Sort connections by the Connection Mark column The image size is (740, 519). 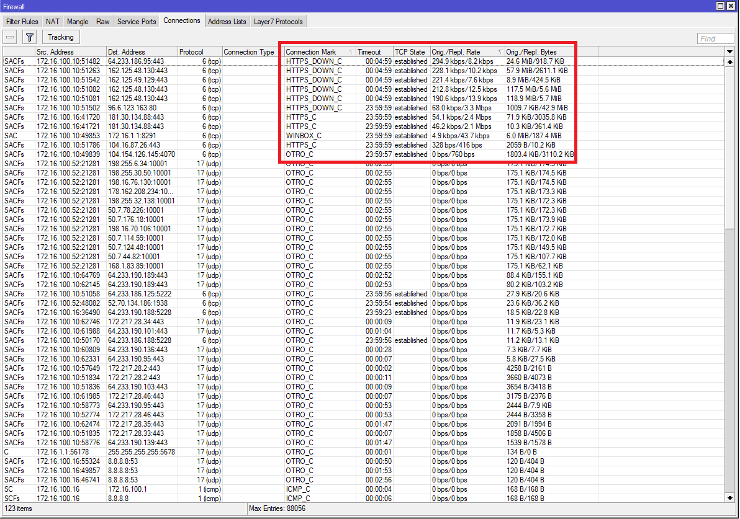point(315,51)
